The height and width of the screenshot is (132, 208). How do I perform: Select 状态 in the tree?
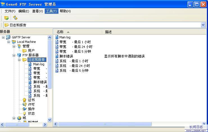pos(31,114)
